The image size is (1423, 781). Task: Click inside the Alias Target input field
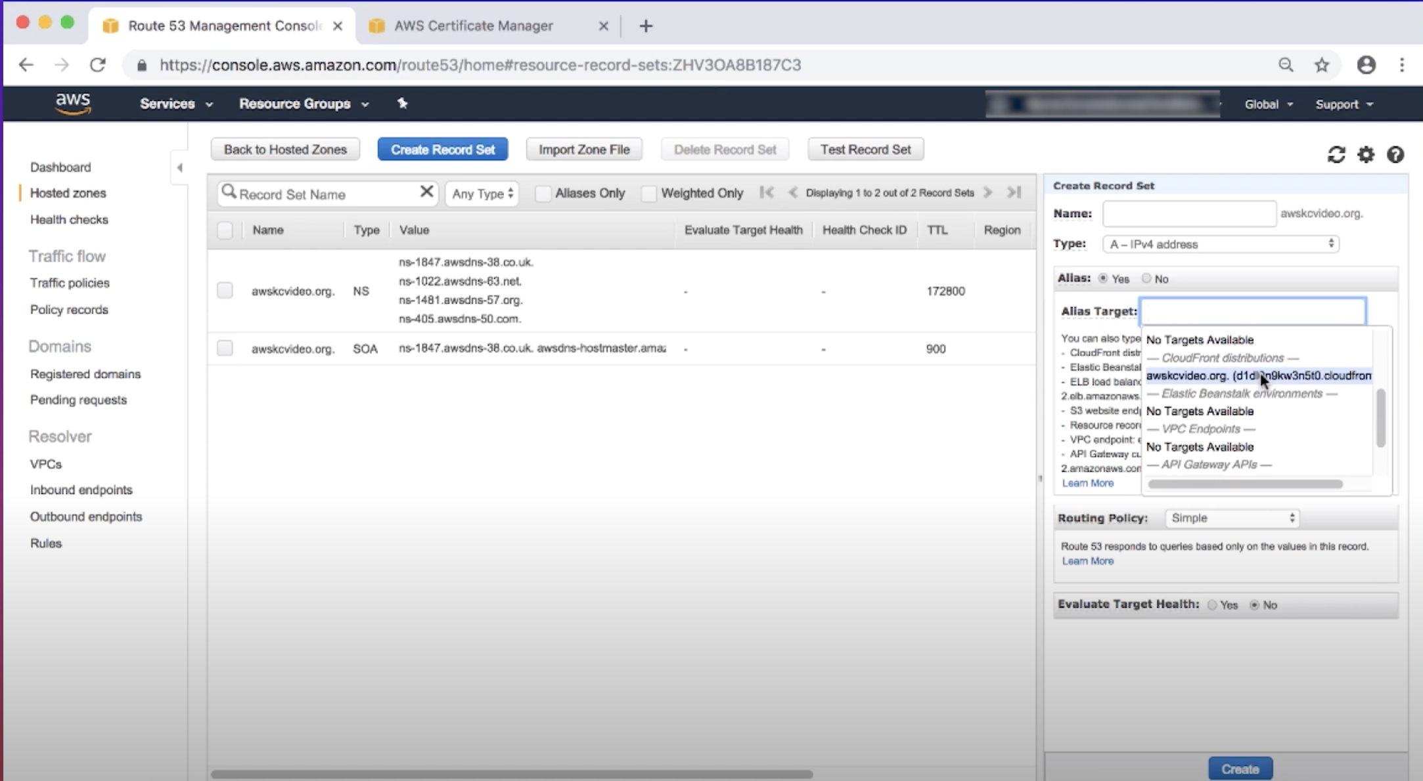tap(1252, 310)
